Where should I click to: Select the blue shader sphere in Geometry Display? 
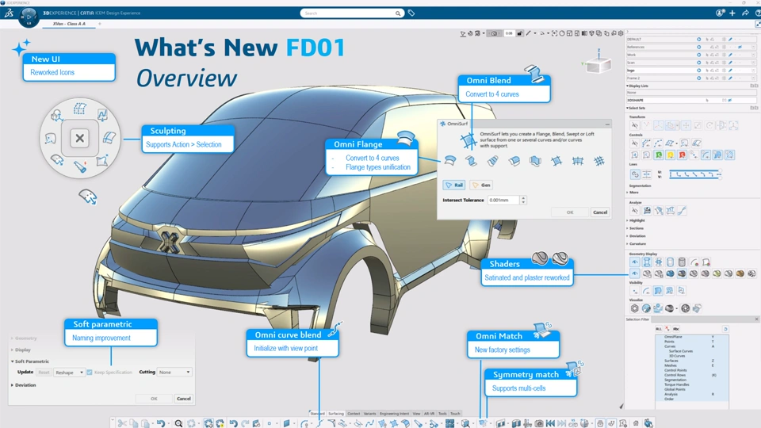point(671,273)
